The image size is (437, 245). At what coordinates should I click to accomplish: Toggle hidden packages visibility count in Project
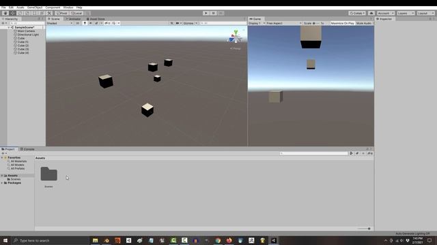click(x=370, y=153)
